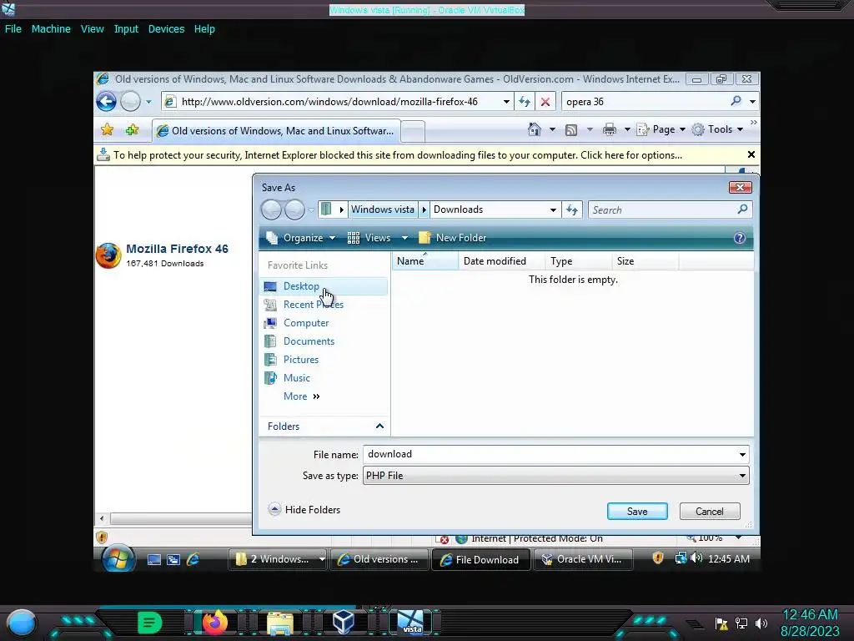
Task: Click the Cancel button
Action: [x=710, y=512]
